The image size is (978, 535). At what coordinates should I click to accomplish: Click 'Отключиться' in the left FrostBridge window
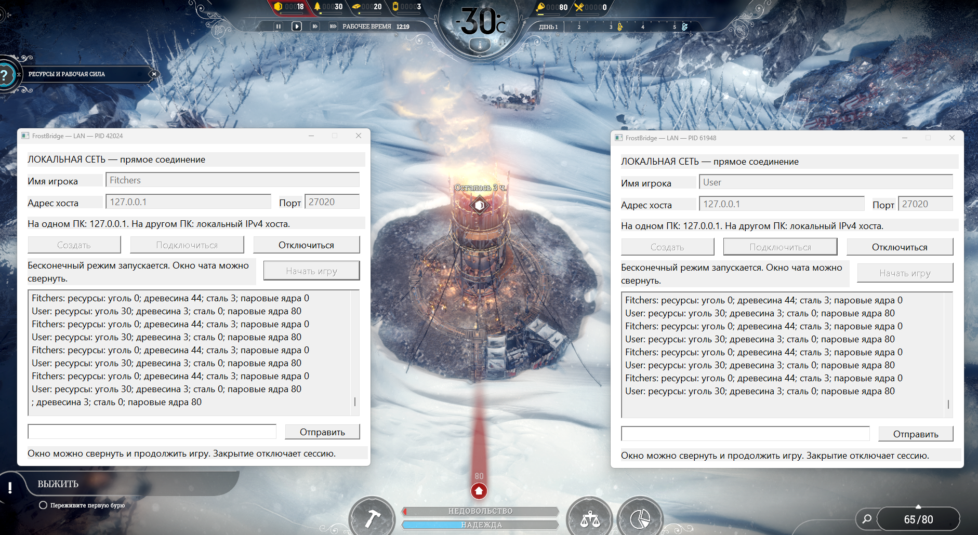(306, 245)
